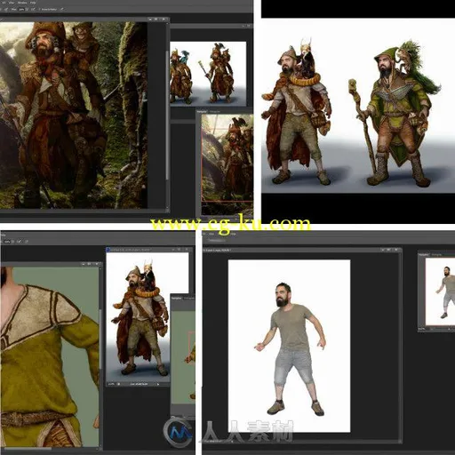Click the pen pressure icon in the forest painting options bar
455x455 pixels.
point(62,10)
